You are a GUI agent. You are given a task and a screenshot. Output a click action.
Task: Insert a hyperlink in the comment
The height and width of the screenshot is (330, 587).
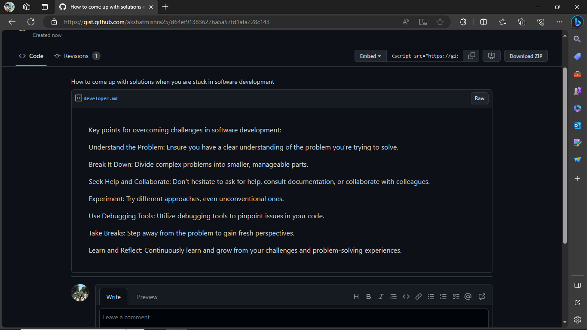click(x=418, y=296)
